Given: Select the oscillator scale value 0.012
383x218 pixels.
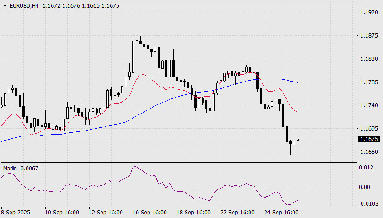Looking at the screenshot, I should click(x=366, y=168).
